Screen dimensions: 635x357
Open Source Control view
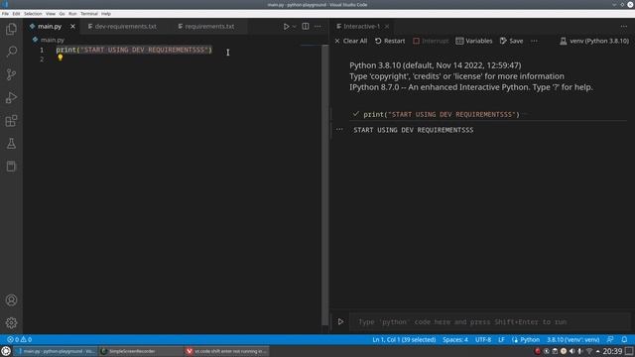[x=11, y=74]
